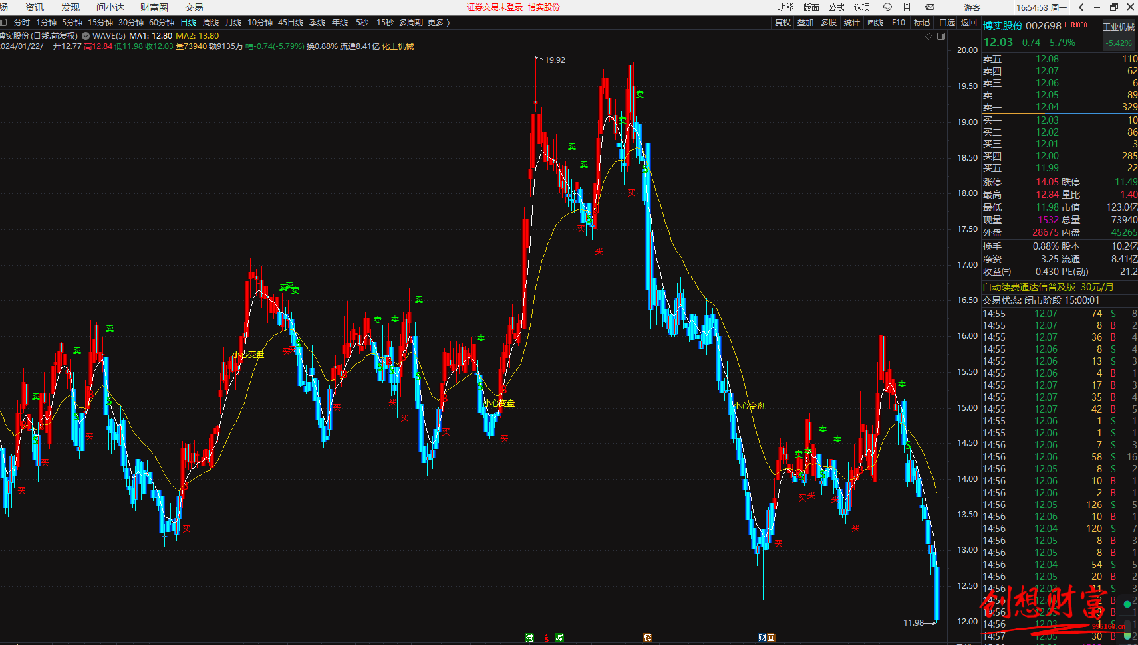This screenshot has height=645, width=1138.
Task: Switch to the 月线 monthly period
Action: point(233,23)
